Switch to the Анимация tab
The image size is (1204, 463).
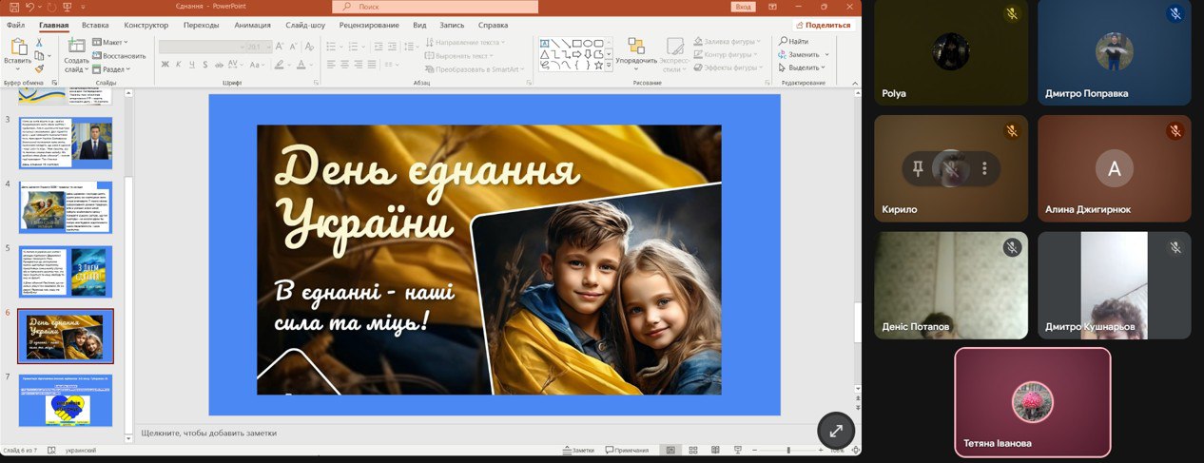(x=252, y=25)
